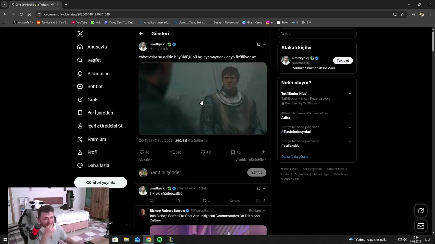The width and height of the screenshot is (435, 244).
Task: Open Spotify from the taskbar
Action: (160, 240)
